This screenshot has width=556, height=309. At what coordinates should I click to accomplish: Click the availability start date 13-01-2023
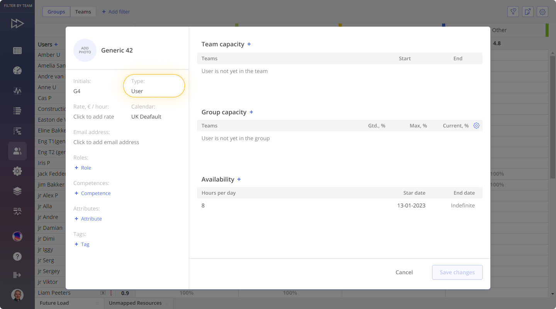(x=411, y=205)
